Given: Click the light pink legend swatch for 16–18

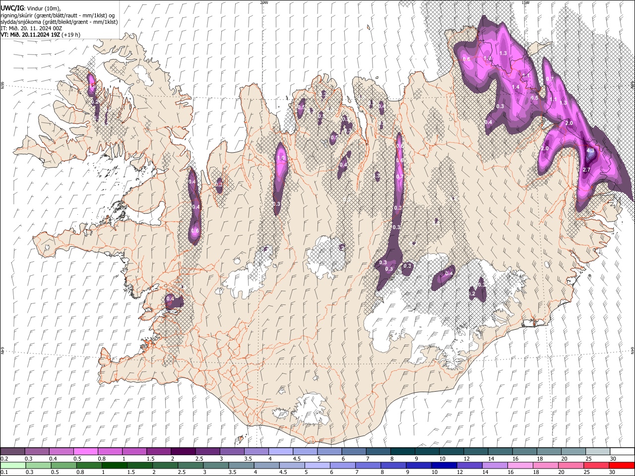Looking at the screenshot, I should coord(520,466).
